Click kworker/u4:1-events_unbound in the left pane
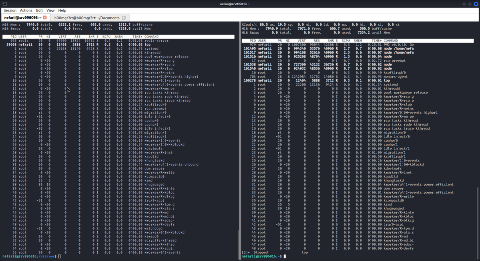480x261 pixels. [x=171, y=165]
